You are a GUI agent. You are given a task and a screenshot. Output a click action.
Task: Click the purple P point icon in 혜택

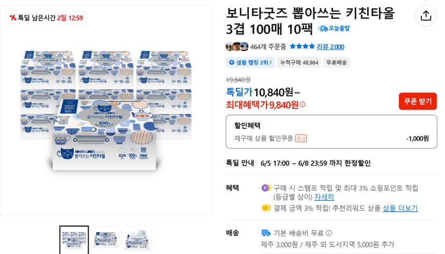[x=265, y=187]
